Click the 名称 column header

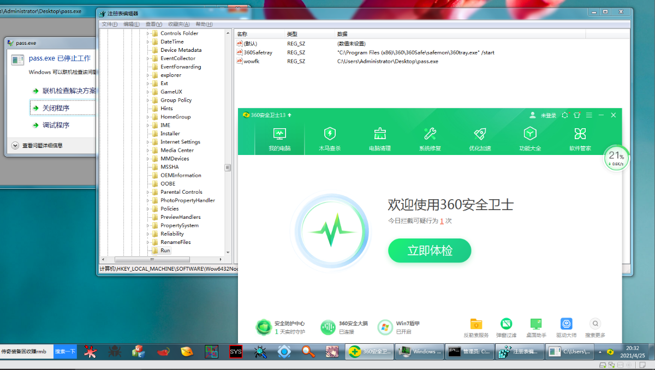259,34
